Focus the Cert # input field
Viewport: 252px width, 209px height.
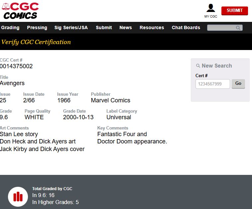click(213, 84)
